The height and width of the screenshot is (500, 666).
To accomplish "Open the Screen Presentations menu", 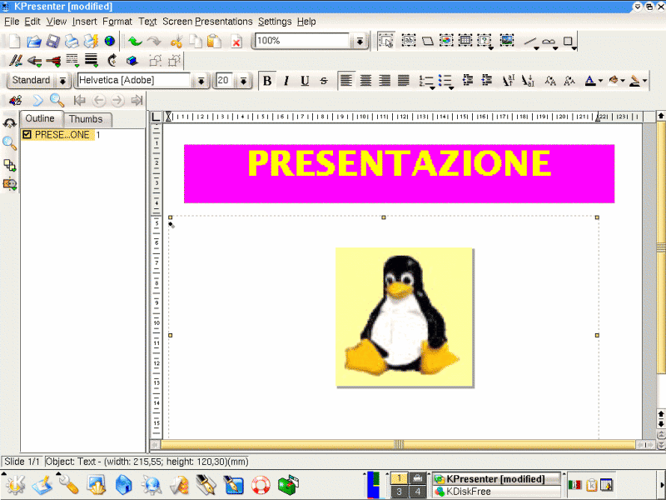I will tap(207, 22).
